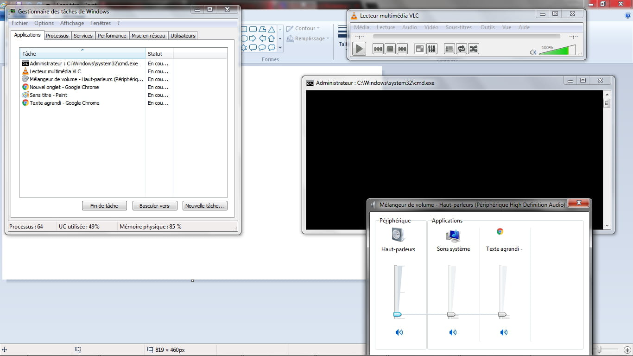
Task: Switch to the Utilisateurs tab
Action: (x=183, y=36)
